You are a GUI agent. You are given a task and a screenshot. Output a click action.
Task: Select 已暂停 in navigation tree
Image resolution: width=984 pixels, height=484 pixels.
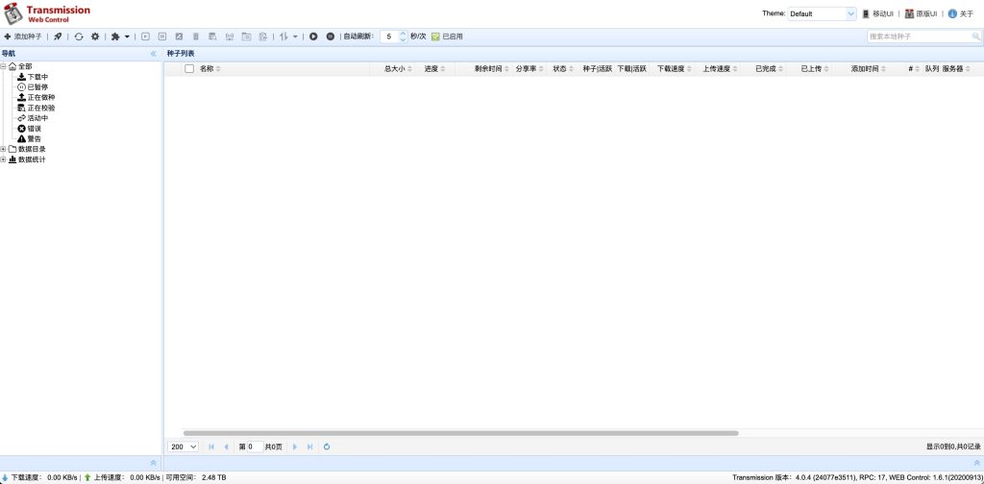37,87
